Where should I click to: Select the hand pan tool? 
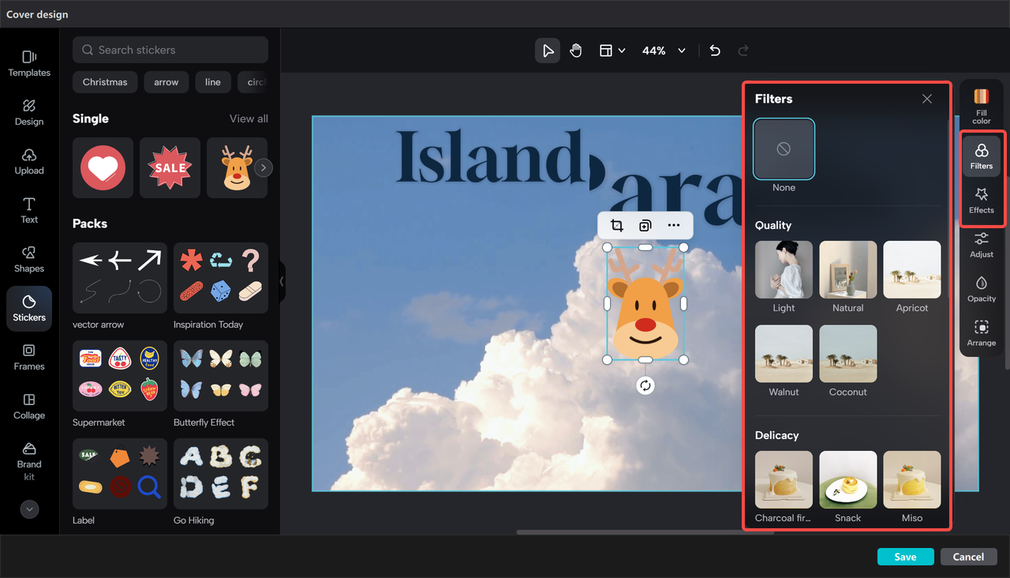[x=576, y=51]
